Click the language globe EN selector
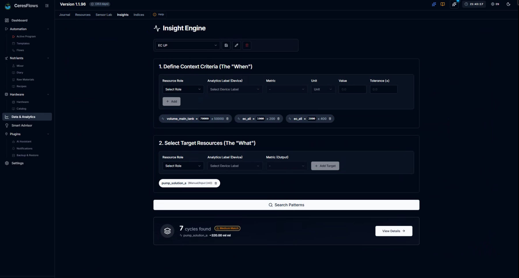 tap(495, 4)
